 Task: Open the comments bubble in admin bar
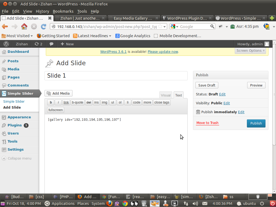(x=51, y=44)
